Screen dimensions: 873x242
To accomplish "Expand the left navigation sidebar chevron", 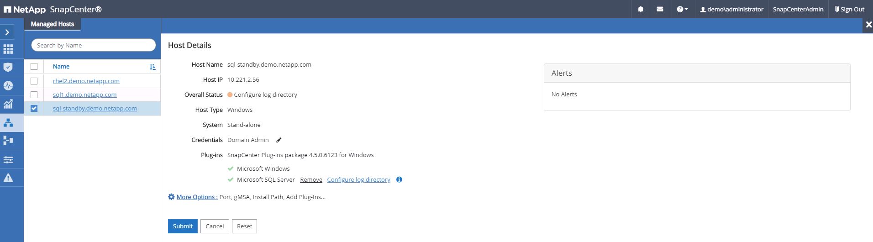I will [7, 32].
